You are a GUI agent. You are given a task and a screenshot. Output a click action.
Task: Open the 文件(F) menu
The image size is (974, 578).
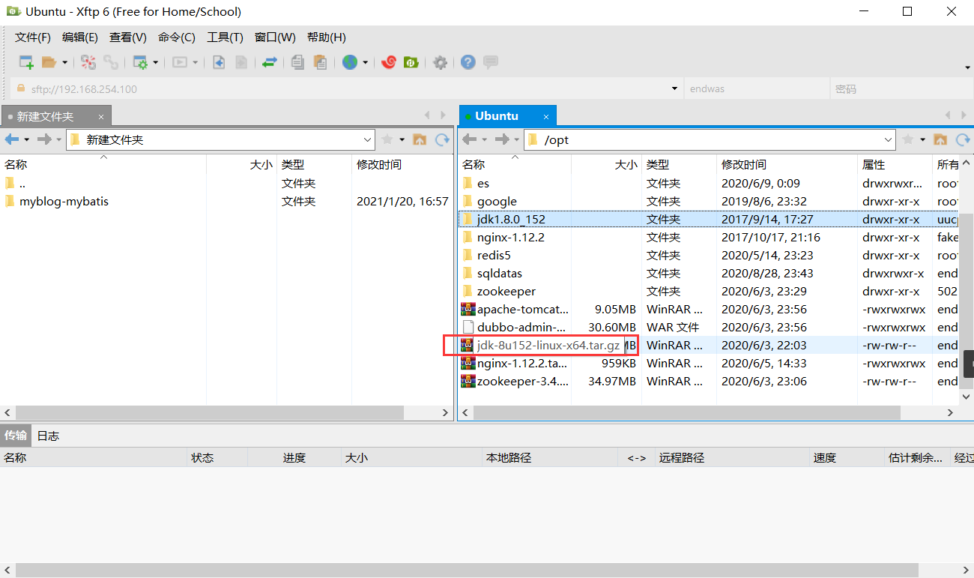click(33, 37)
